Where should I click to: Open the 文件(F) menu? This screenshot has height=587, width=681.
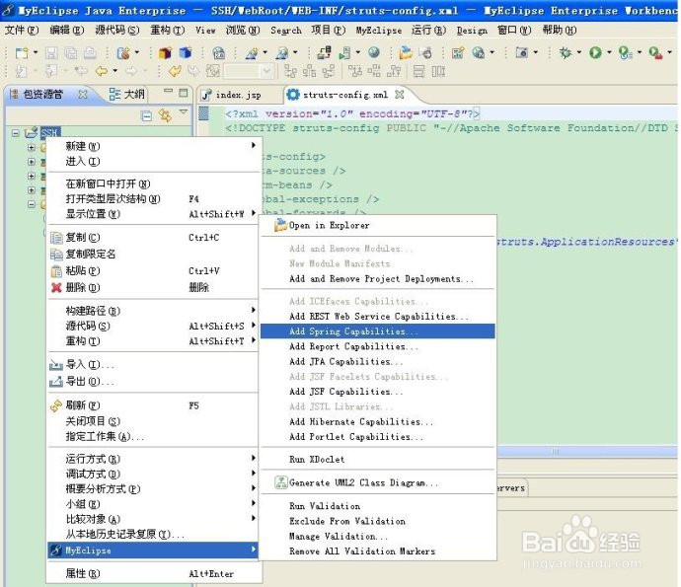22,30
